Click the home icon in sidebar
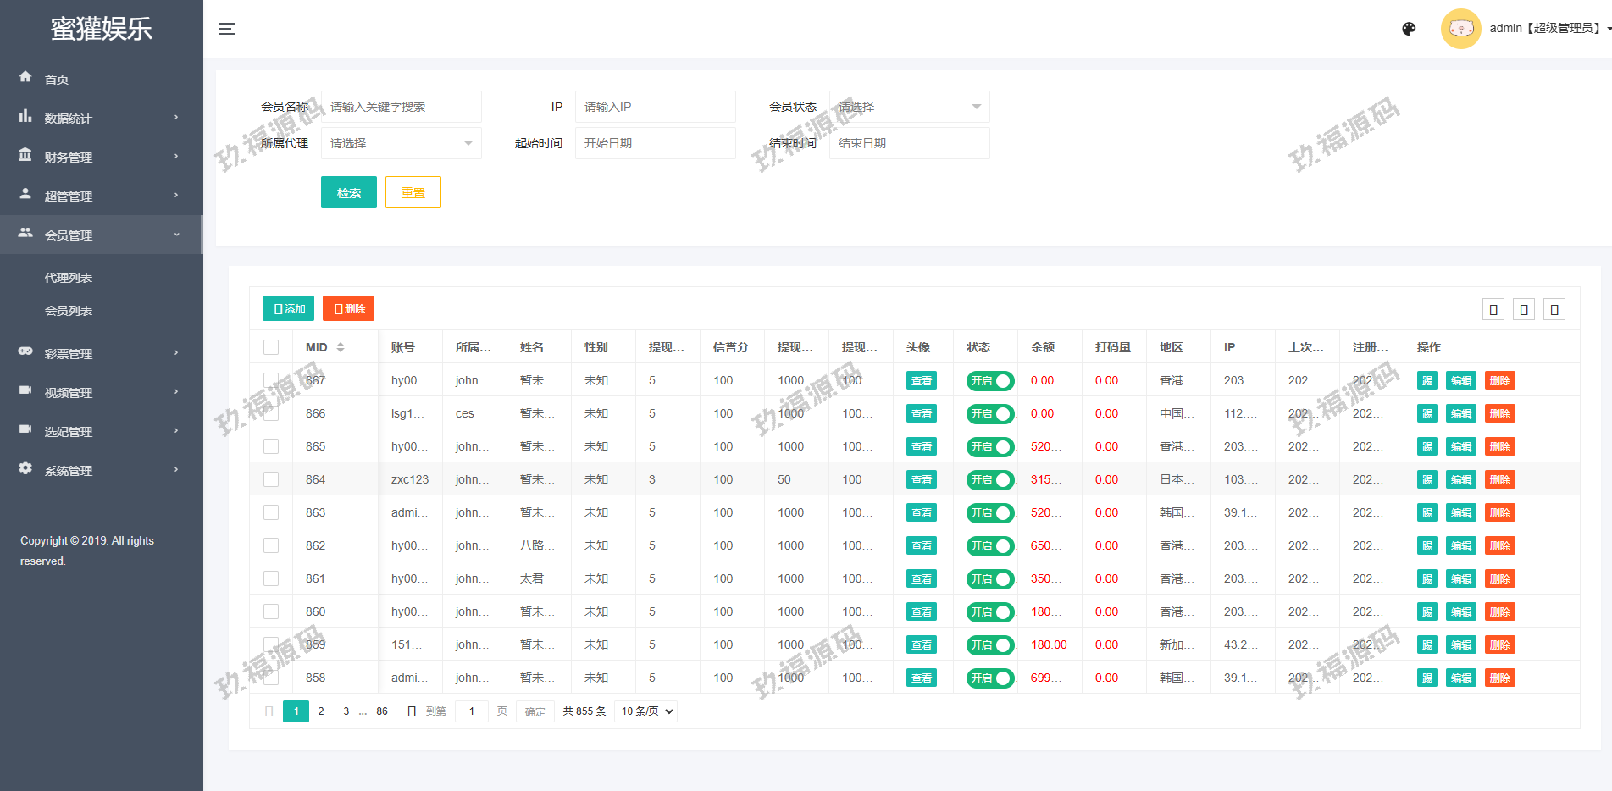 [25, 77]
